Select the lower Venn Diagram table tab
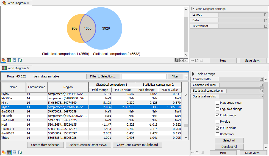The height and width of the screenshot is (156, 269). [16, 68]
